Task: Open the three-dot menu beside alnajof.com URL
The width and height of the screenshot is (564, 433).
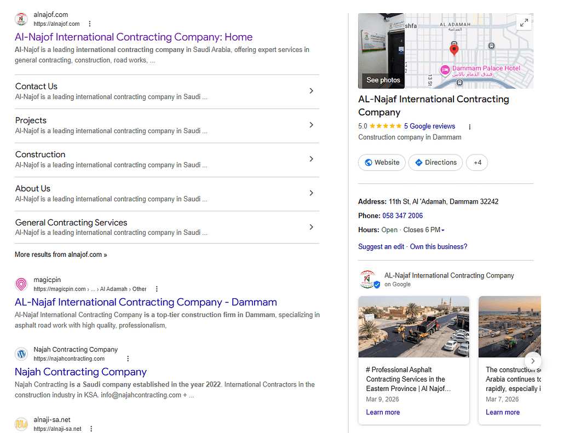Action: 90,24
